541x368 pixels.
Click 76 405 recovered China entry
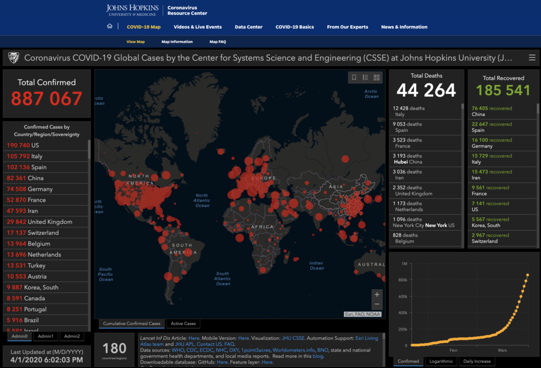(502, 111)
